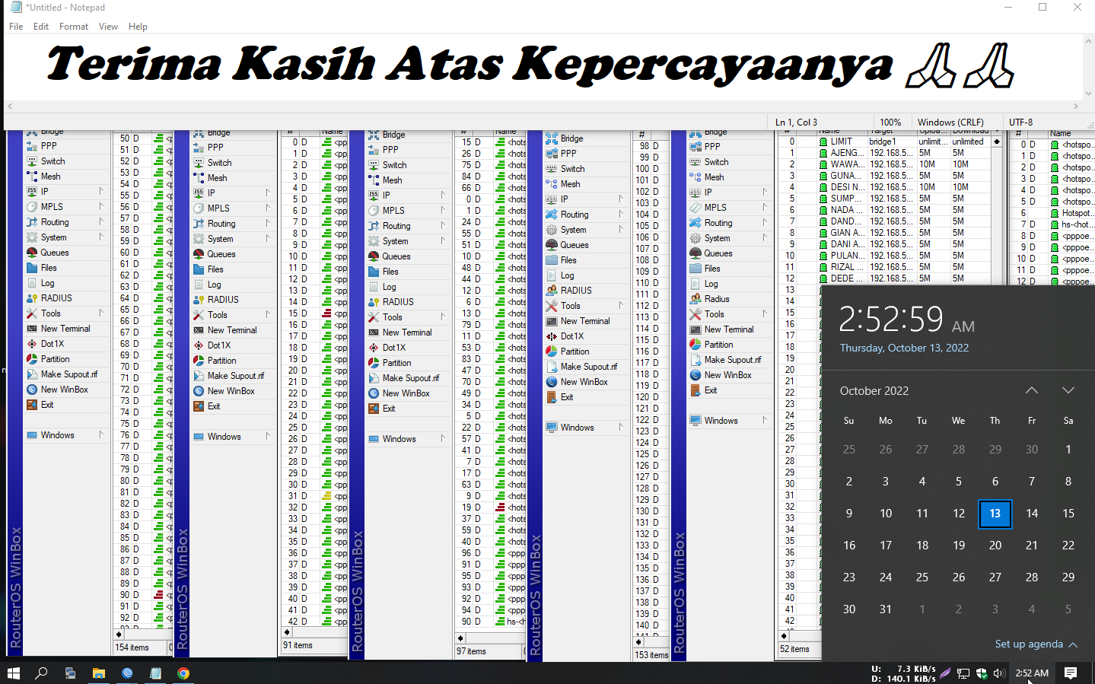Viewport: 1095px width, 684px height.
Task: Open Radius in the 52-items WinBox window
Action: [x=717, y=299]
